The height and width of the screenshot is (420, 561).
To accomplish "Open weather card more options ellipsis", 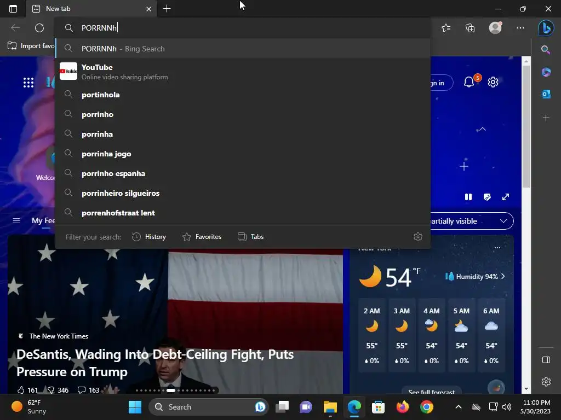I will [497, 248].
